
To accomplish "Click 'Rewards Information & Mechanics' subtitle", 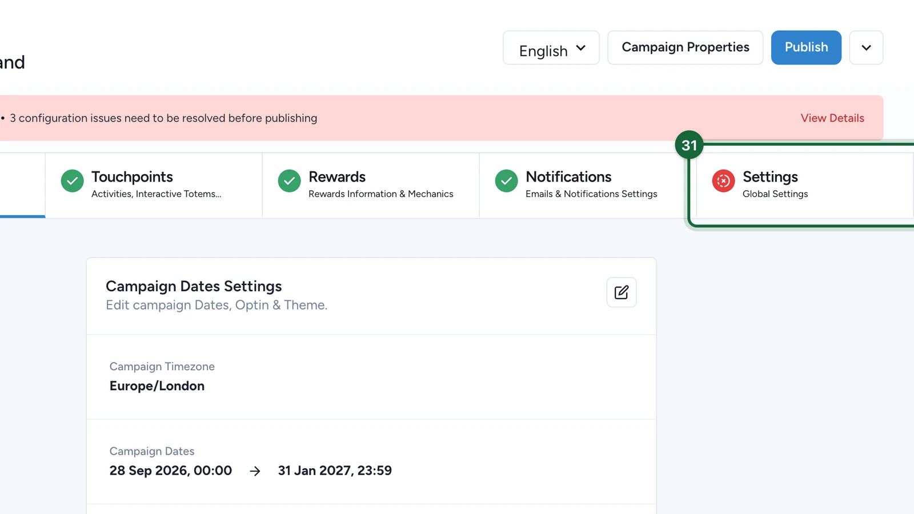I will (381, 194).
